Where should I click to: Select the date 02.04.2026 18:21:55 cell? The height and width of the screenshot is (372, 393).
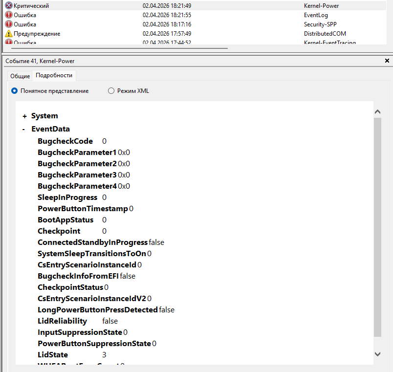click(167, 15)
